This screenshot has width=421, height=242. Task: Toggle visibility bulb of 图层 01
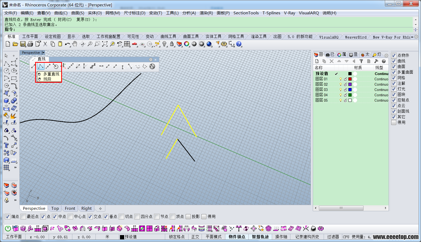coord(340,79)
